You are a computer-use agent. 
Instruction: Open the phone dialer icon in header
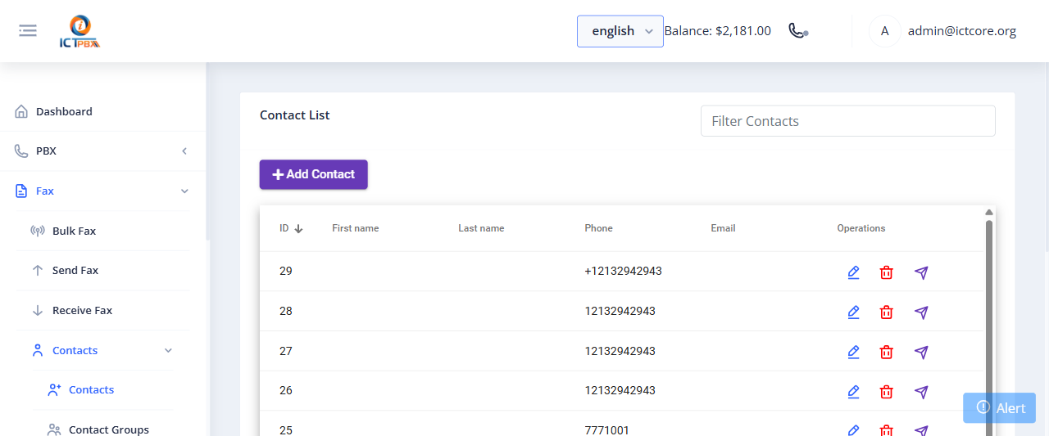coord(797,31)
